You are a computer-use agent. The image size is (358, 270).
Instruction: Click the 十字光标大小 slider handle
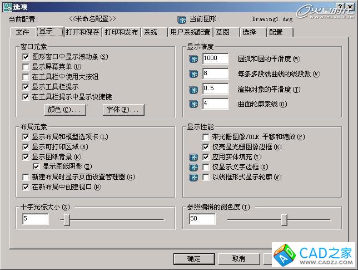[67, 220]
